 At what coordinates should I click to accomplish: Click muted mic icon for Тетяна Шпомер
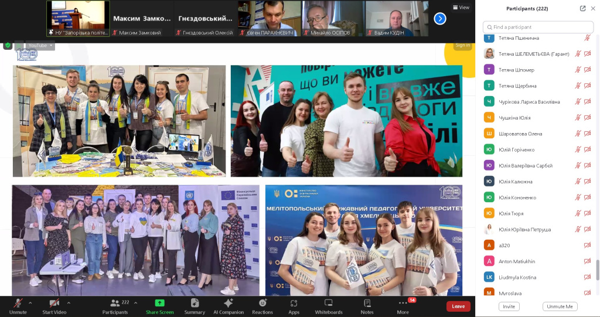[578, 70]
